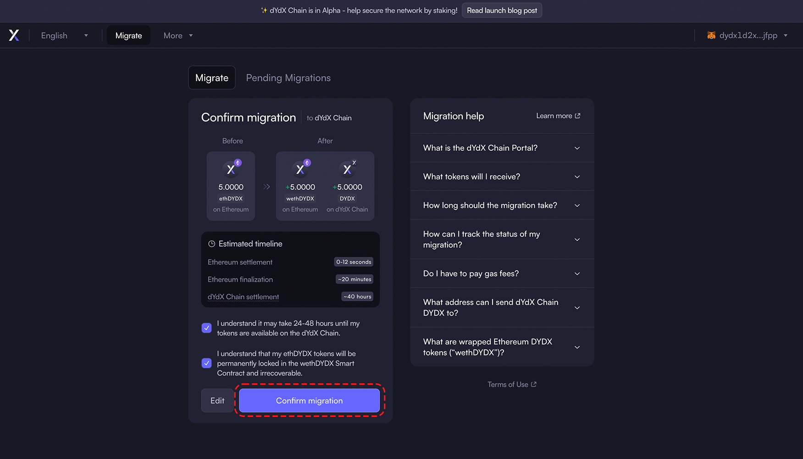Expand 'How can I track the status' question

[x=502, y=239]
